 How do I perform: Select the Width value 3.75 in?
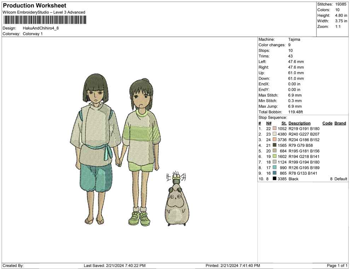[x=341, y=21]
